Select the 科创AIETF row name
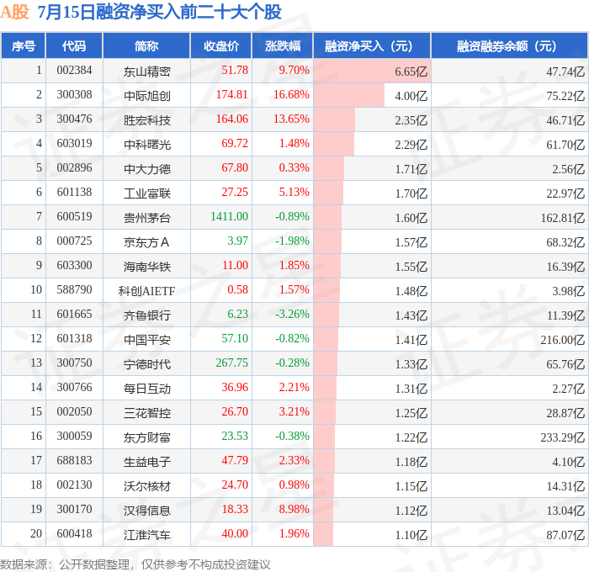The image size is (589, 572). (147, 291)
